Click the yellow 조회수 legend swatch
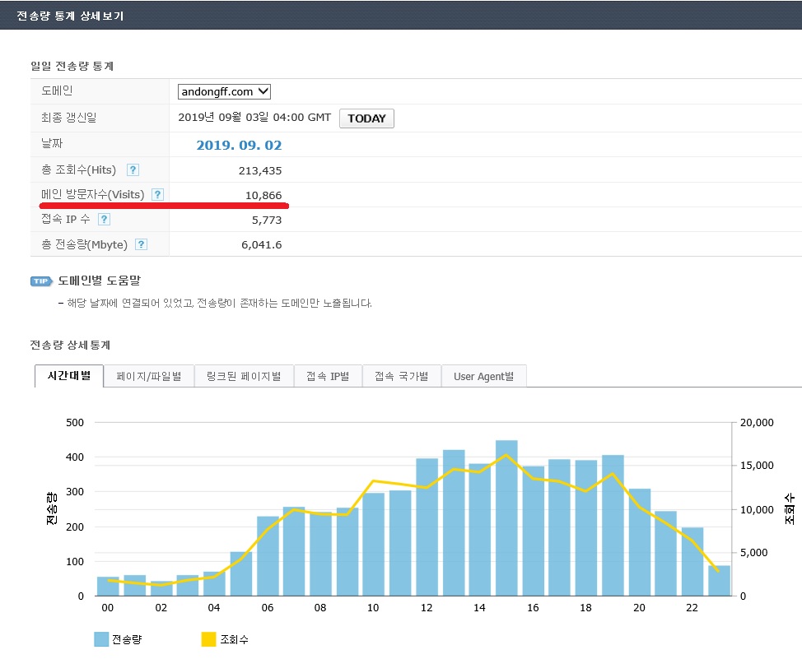802x659 pixels. [208, 639]
